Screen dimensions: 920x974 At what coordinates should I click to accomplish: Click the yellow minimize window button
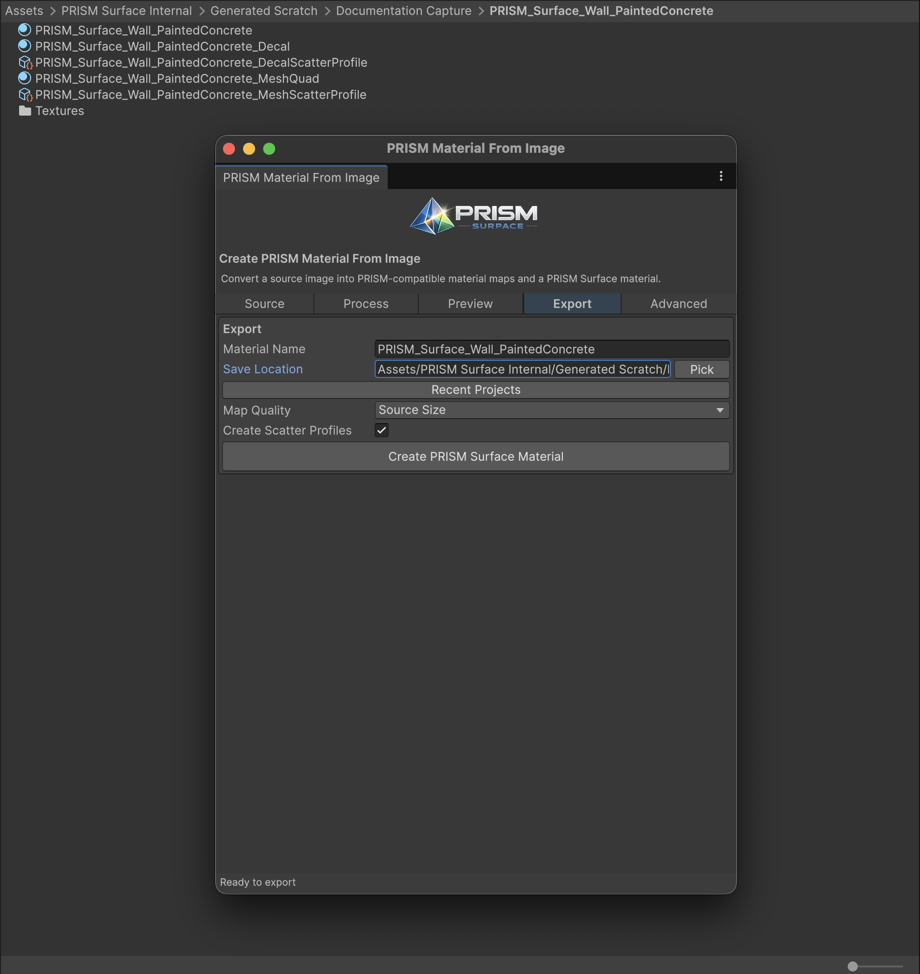coord(249,149)
